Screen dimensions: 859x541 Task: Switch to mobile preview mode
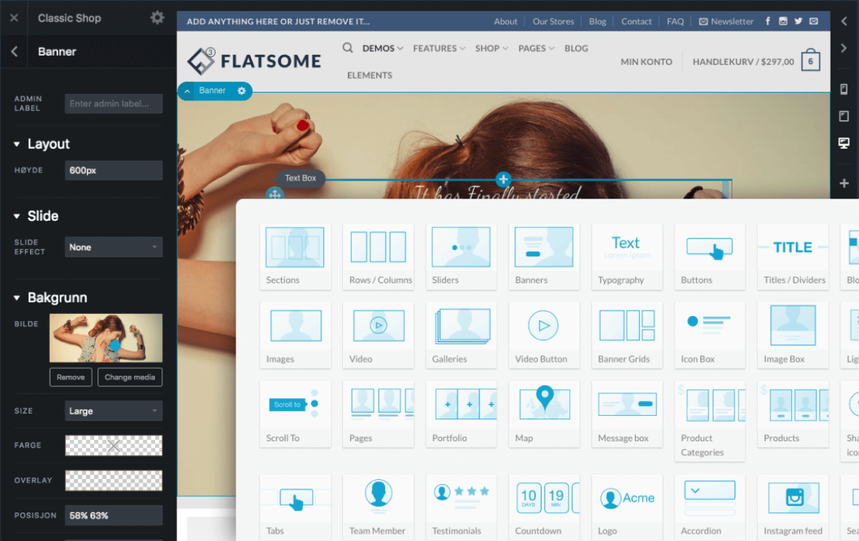[843, 88]
